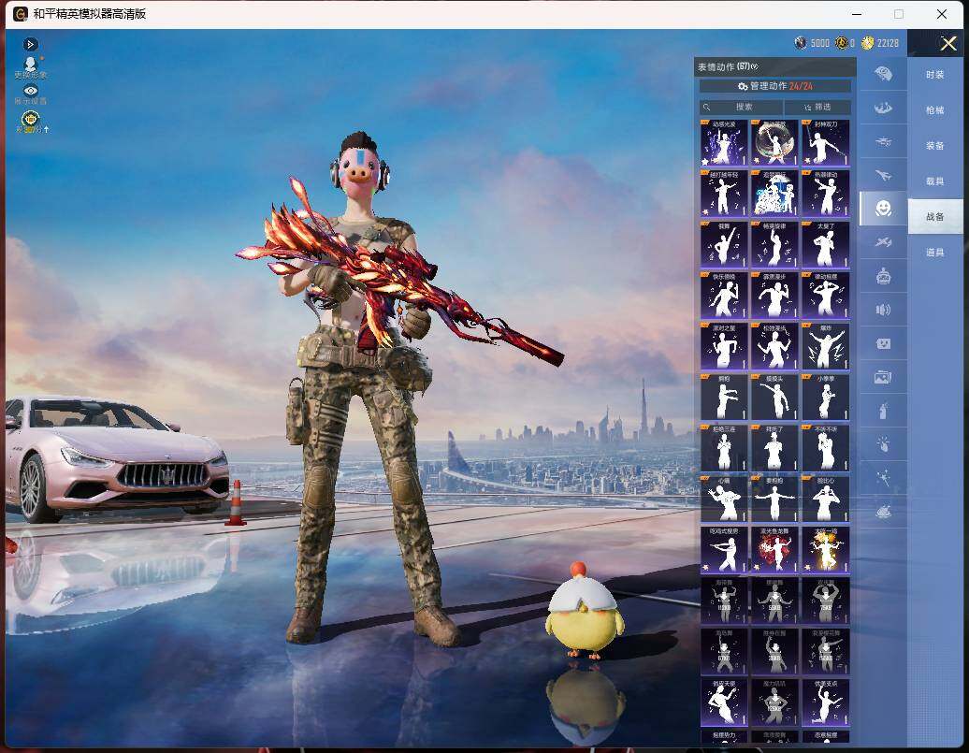Open the picture gallery category icon
Image resolution: width=969 pixels, height=753 pixels.
click(883, 376)
